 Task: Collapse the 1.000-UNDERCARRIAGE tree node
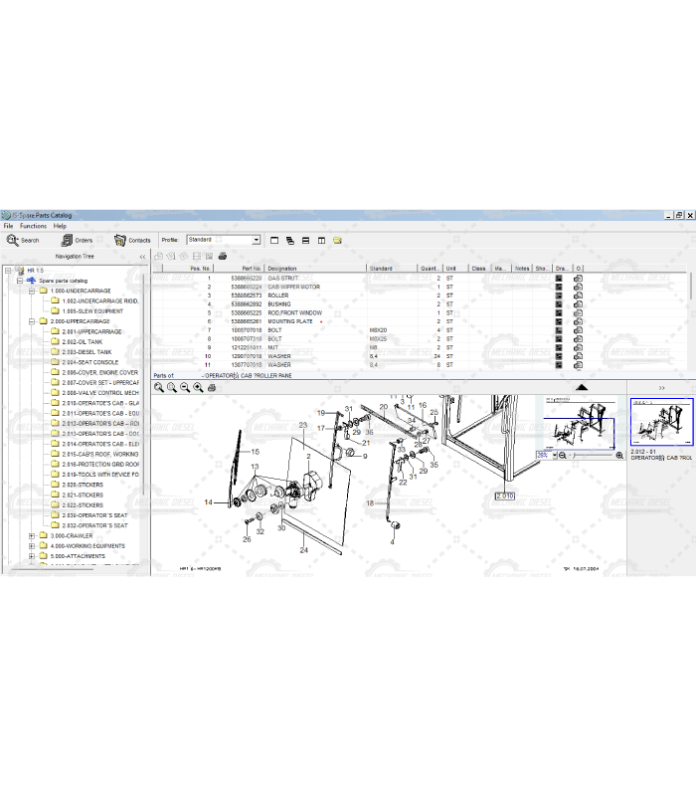click(32, 291)
